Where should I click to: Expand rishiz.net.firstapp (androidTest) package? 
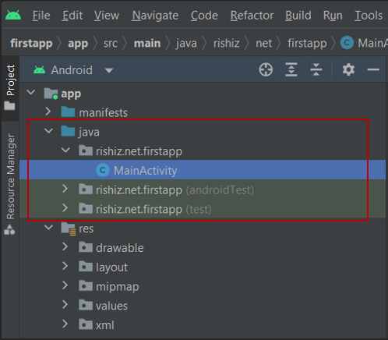click(x=65, y=189)
